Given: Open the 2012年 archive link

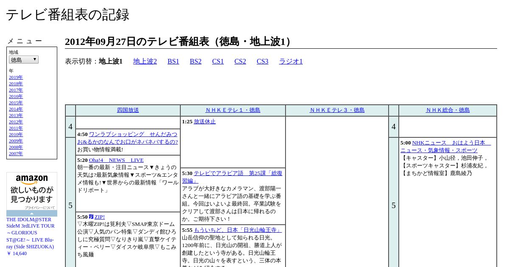Looking at the screenshot, I should pos(16,122).
